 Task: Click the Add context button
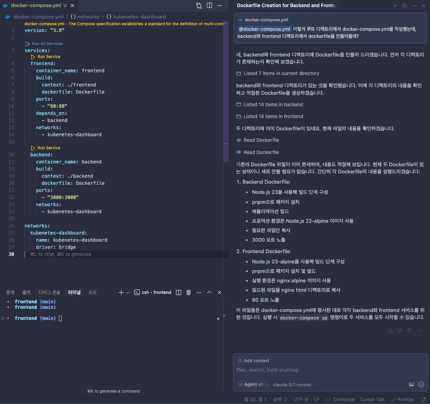254,361
